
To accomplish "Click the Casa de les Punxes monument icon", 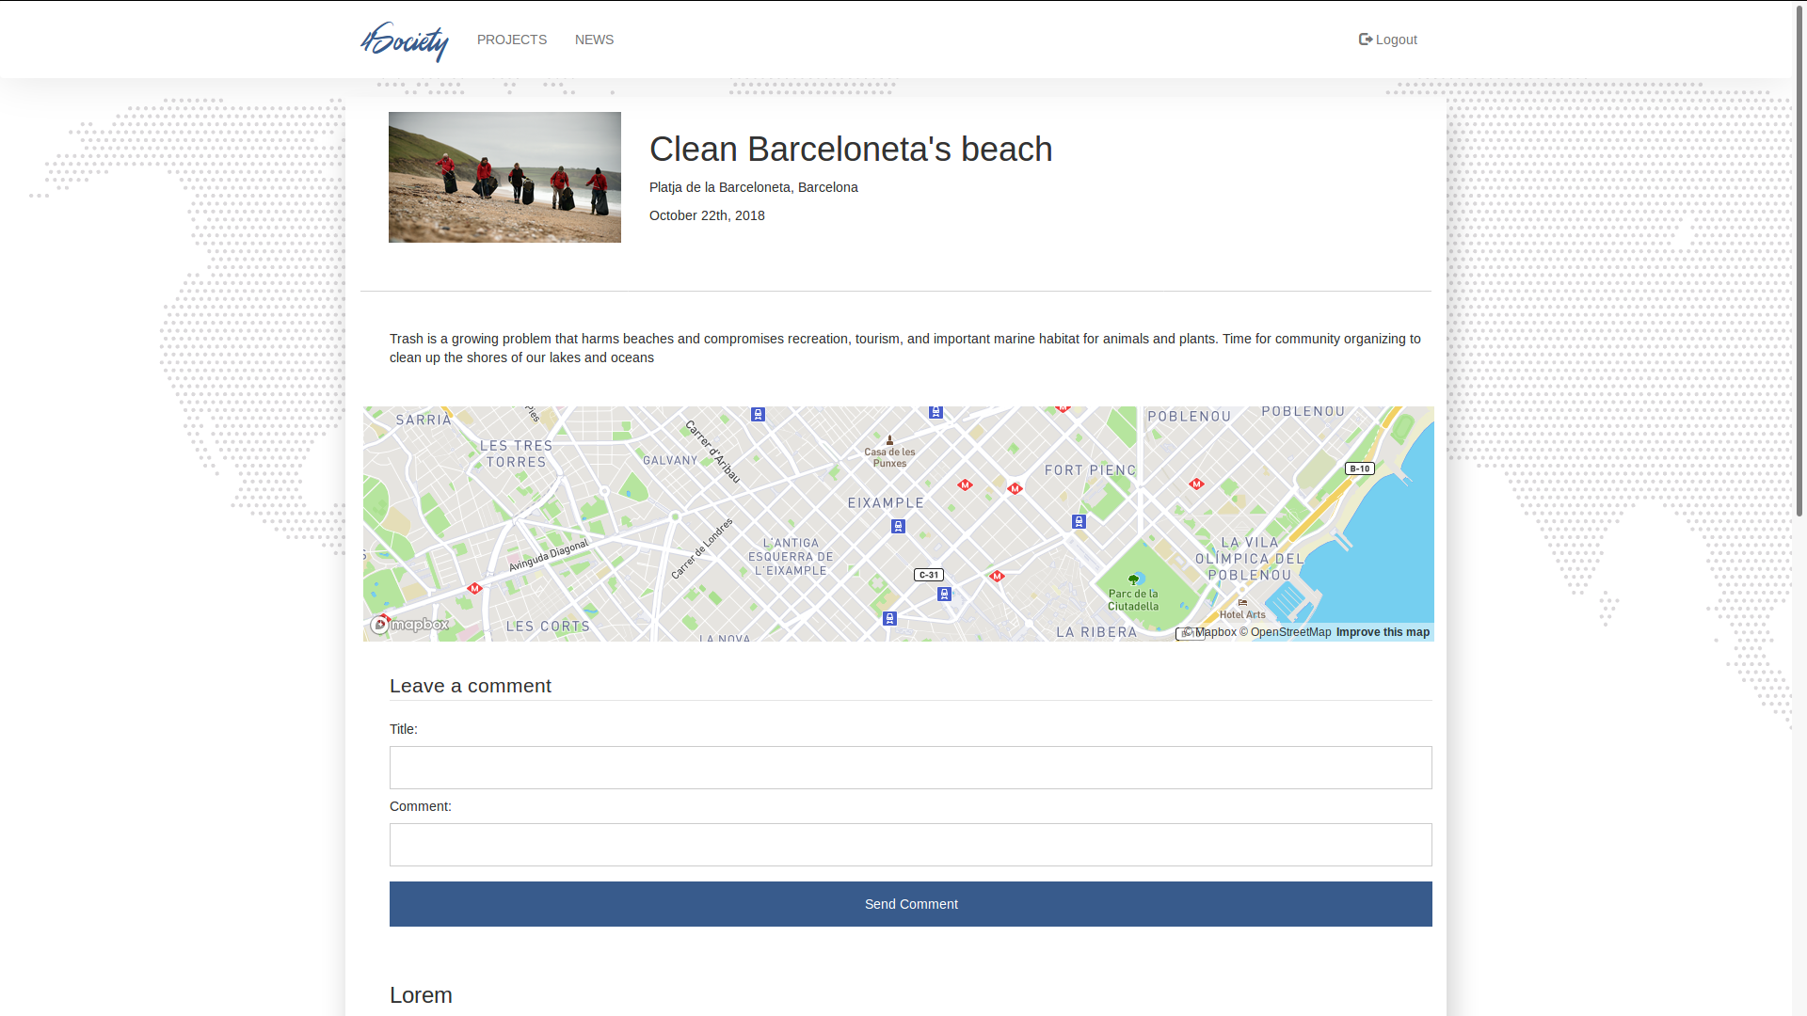I will click(889, 439).
